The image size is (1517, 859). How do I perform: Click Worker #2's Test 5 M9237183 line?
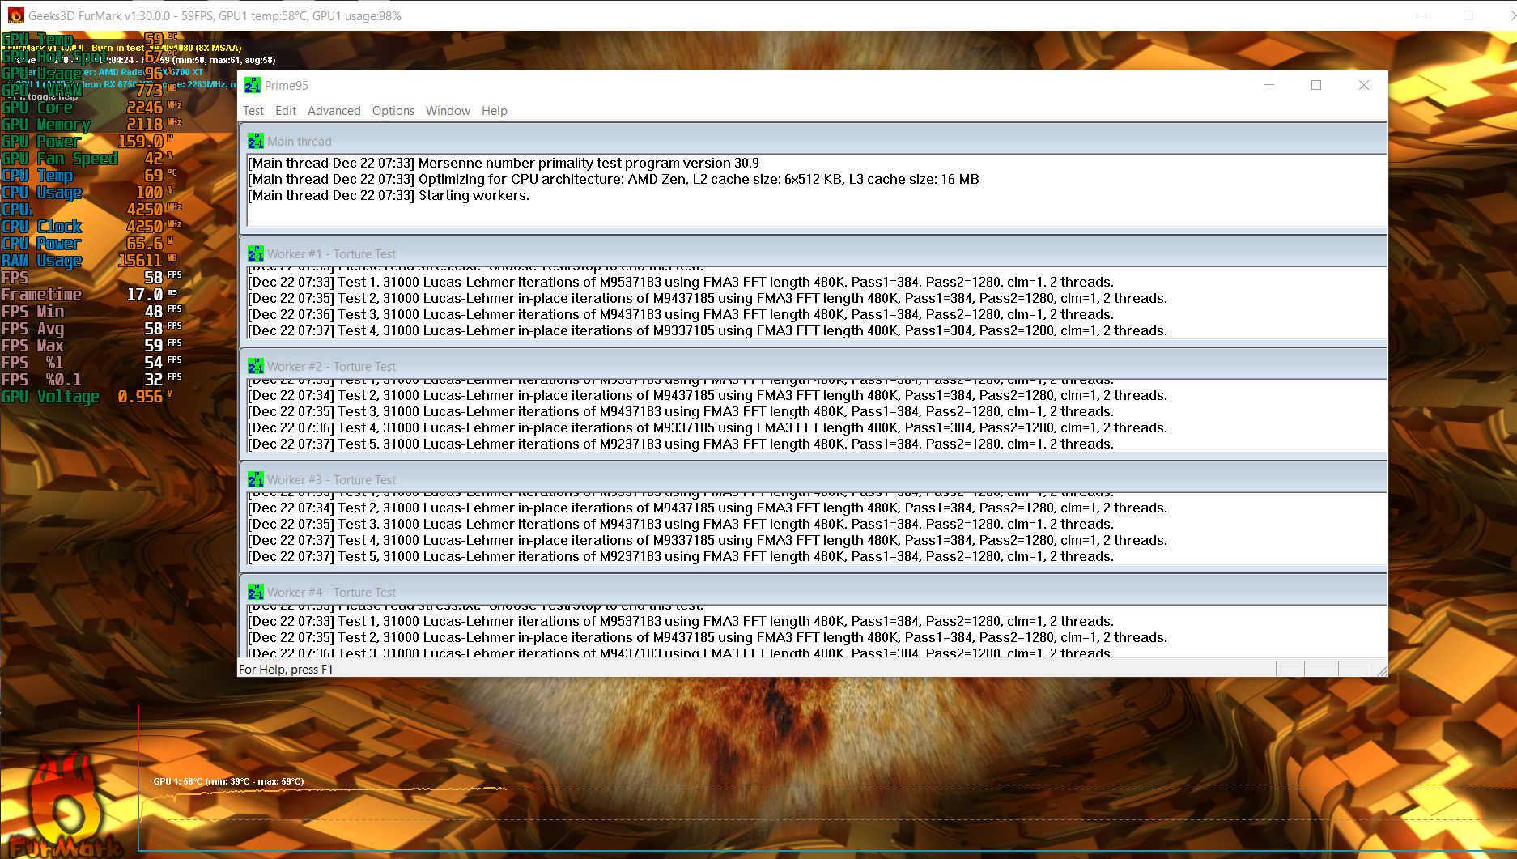(x=681, y=444)
